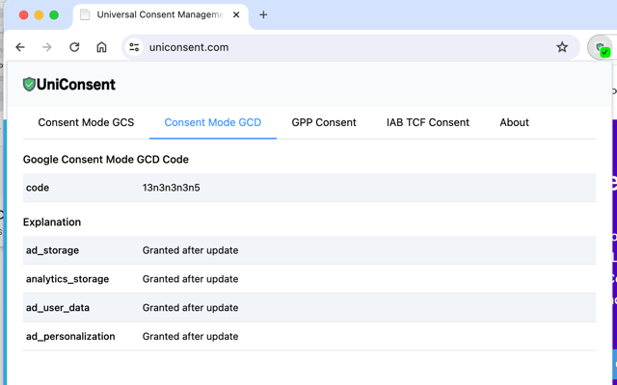
Task: Switch to the Consent Mode GCS tab
Action: pyautogui.click(x=86, y=122)
